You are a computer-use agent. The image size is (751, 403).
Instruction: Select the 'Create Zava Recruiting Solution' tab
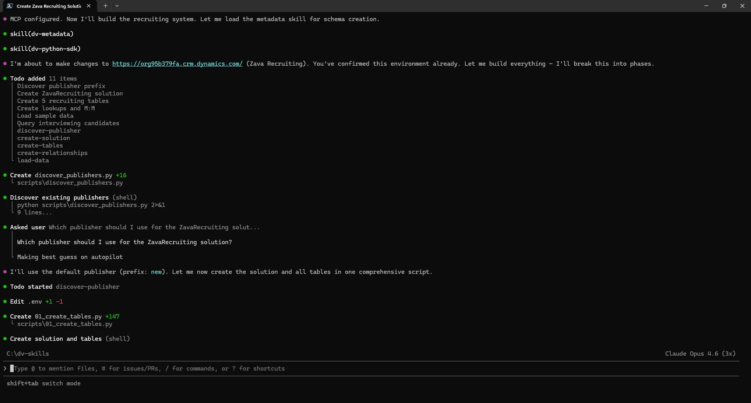pyautogui.click(x=49, y=6)
